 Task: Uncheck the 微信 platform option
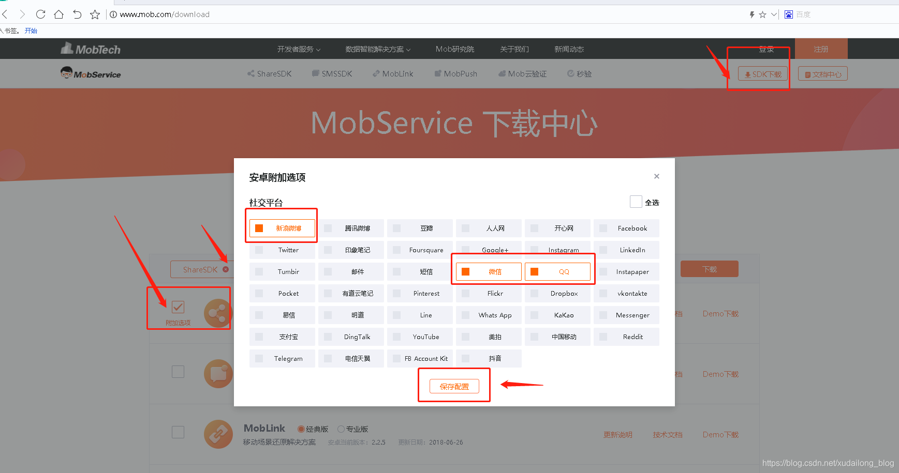[x=489, y=271]
